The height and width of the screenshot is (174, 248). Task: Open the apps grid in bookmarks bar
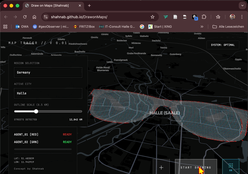pyautogui.click(x=5, y=27)
